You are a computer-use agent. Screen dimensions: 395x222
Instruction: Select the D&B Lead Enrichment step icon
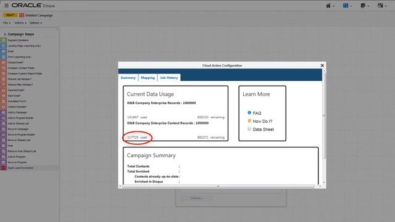coord(4,168)
